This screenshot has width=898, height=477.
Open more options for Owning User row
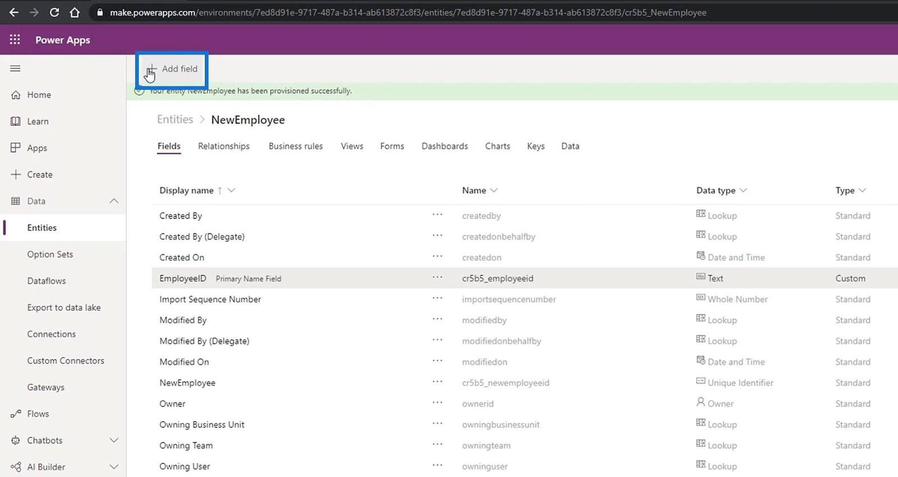click(437, 465)
